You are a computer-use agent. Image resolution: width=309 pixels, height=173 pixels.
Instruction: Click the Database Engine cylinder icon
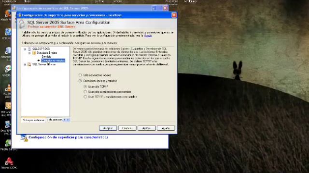click(34, 53)
